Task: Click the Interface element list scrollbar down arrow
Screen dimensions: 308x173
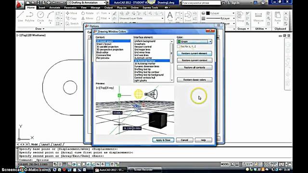Action: coord(172,80)
